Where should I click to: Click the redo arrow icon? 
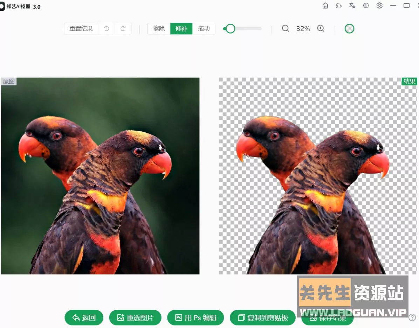pos(123,29)
